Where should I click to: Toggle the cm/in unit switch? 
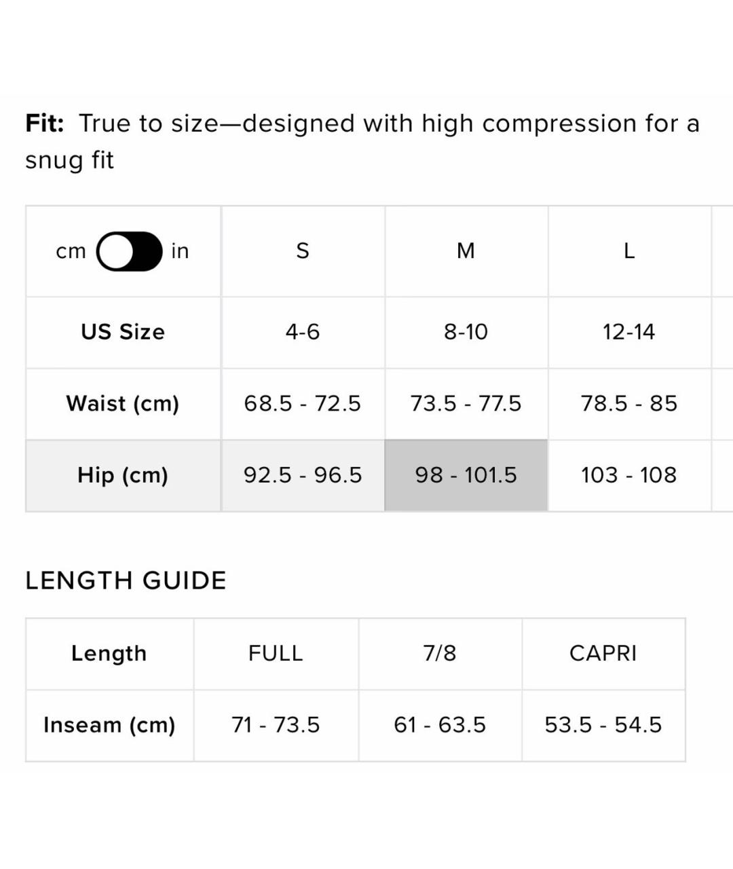click(130, 251)
